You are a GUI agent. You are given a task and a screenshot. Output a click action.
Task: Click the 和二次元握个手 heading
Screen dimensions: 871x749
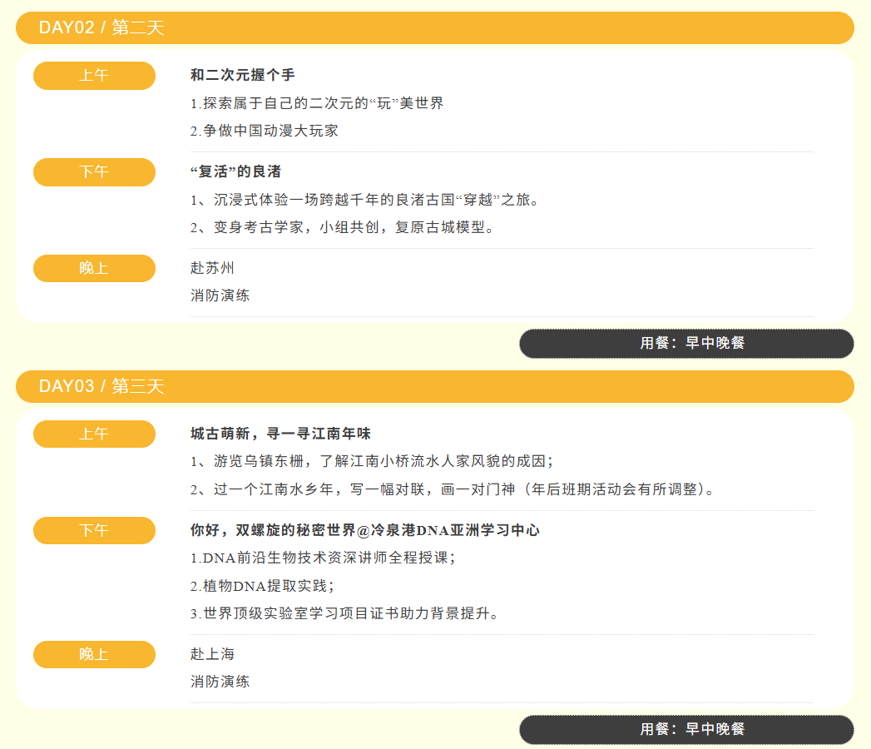tap(243, 76)
